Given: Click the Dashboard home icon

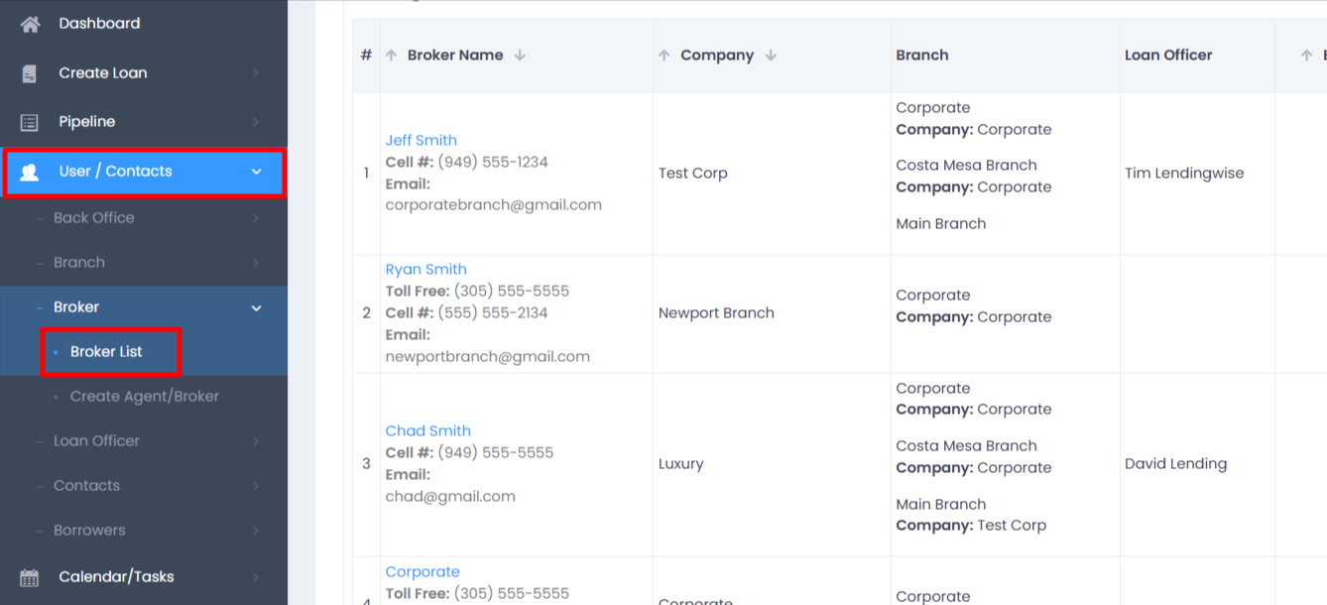Looking at the screenshot, I should click(30, 24).
